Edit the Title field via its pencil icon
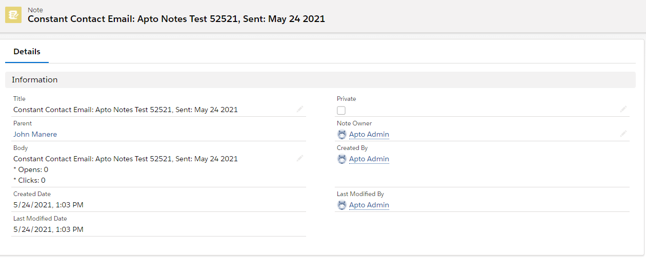 pyautogui.click(x=300, y=109)
